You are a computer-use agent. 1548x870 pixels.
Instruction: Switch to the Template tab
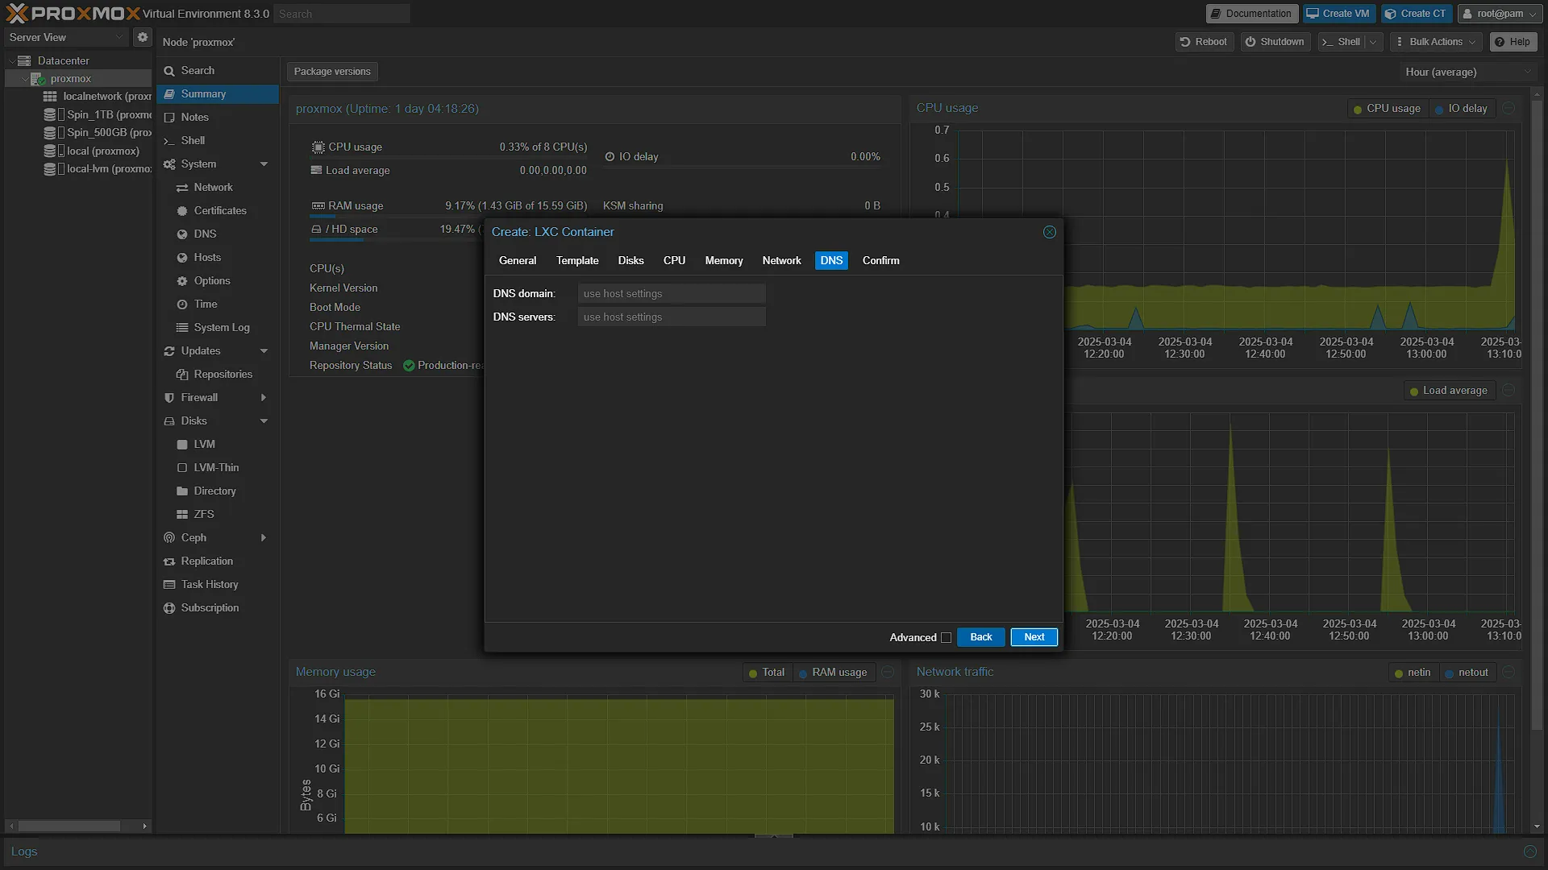pyautogui.click(x=577, y=261)
